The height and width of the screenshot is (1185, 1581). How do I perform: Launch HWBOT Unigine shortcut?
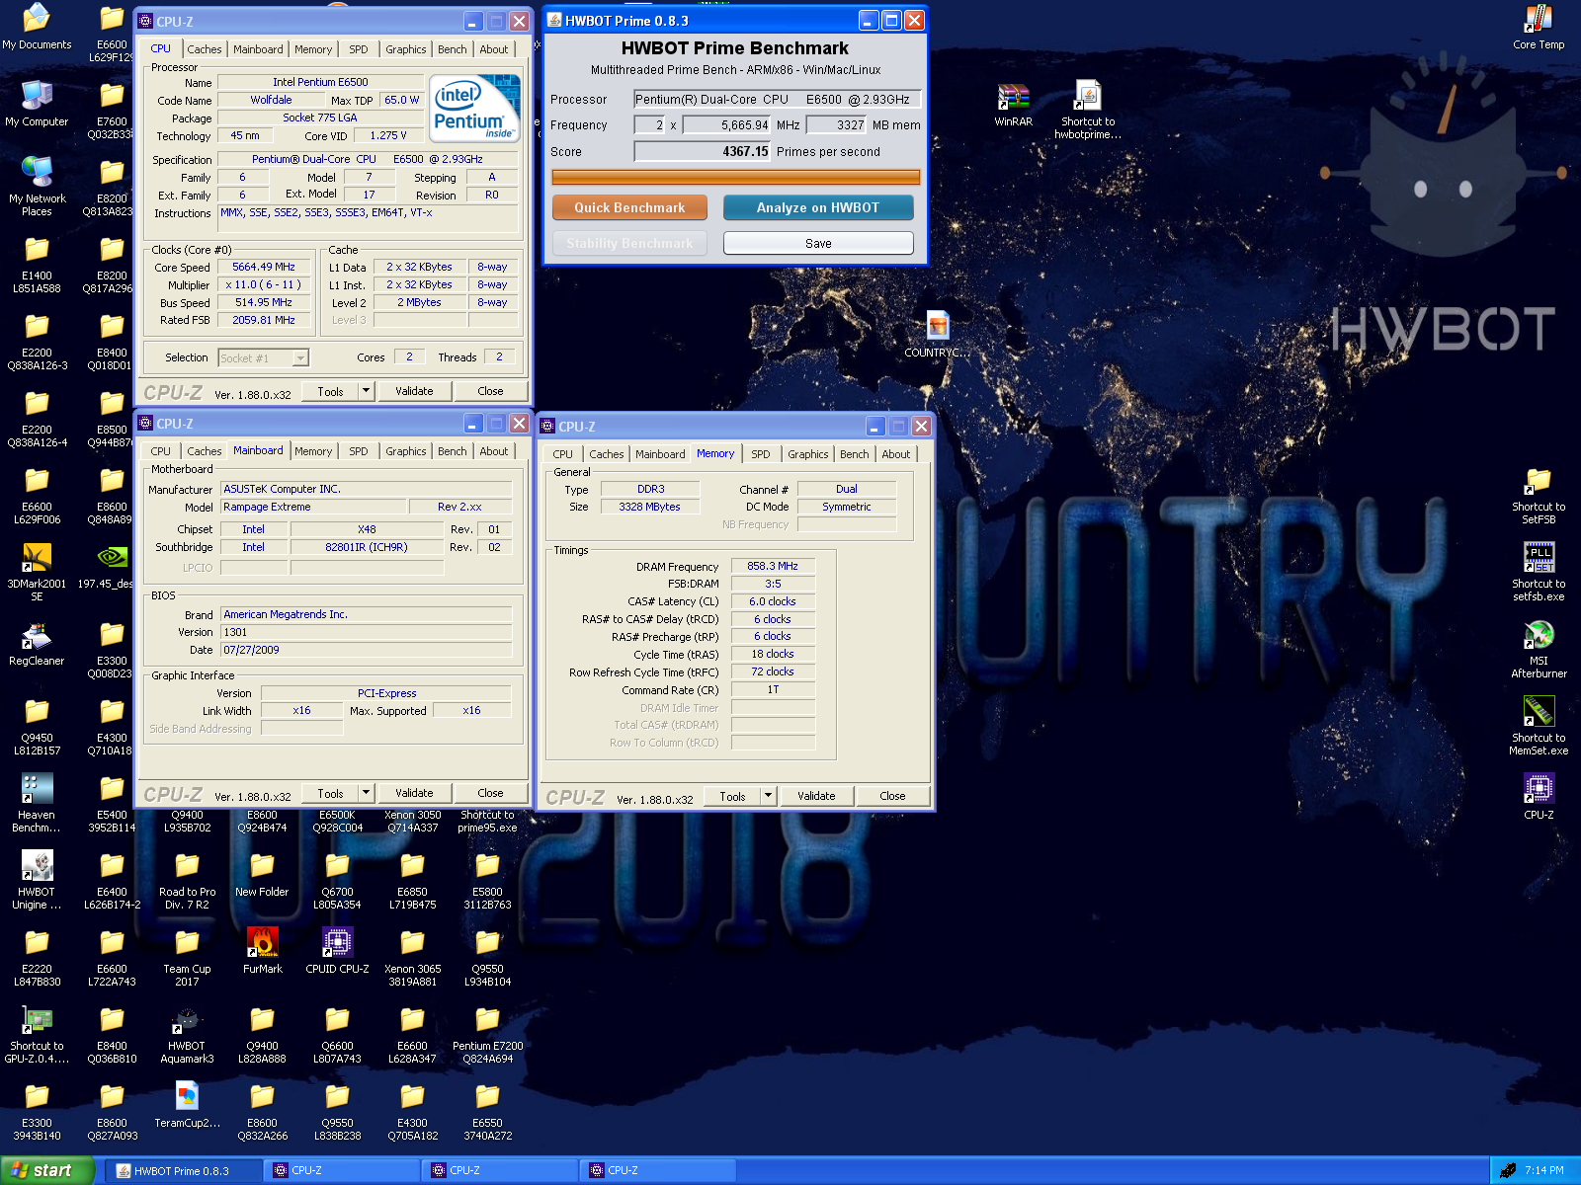(x=37, y=880)
